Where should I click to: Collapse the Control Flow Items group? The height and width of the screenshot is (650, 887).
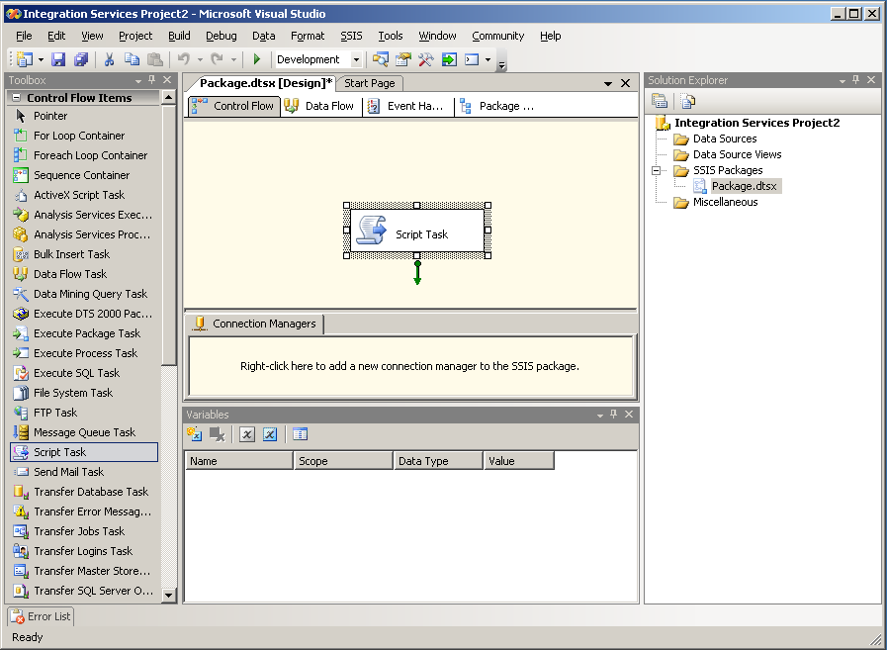click(x=17, y=98)
